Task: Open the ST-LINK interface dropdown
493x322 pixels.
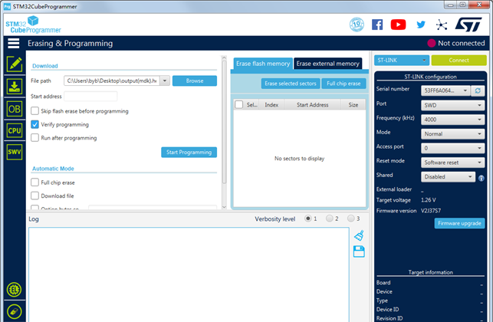Action: [x=402, y=60]
